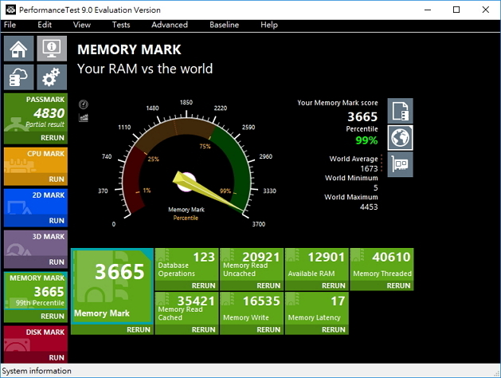Click the Home icon in sidebar
Screen dimensions: 501x378
[x=19, y=49]
